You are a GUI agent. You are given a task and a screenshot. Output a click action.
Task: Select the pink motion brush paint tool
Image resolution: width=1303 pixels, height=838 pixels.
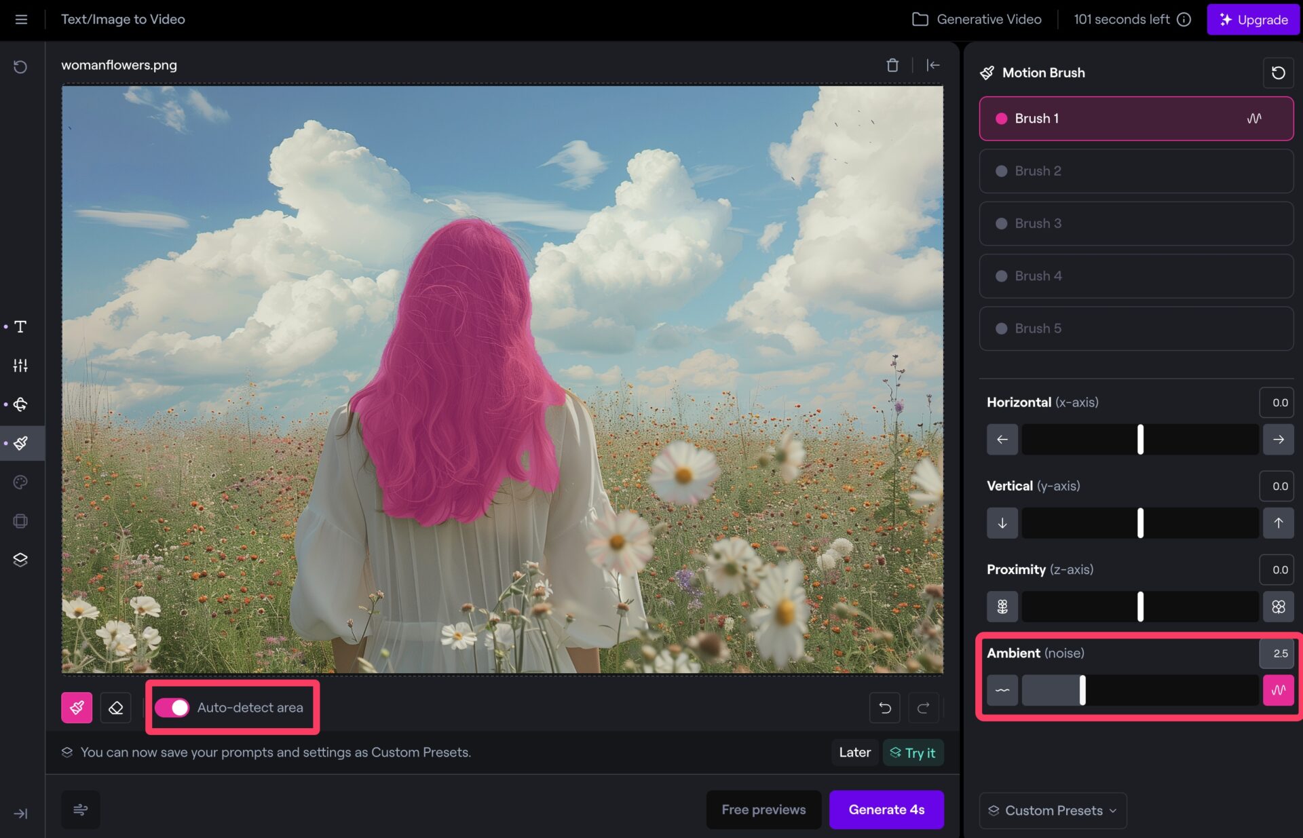(x=77, y=708)
